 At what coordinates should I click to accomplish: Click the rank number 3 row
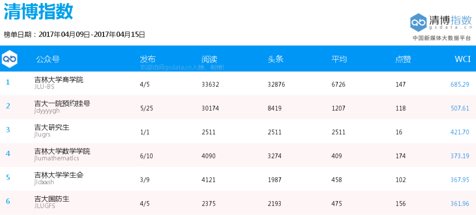click(x=8, y=130)
